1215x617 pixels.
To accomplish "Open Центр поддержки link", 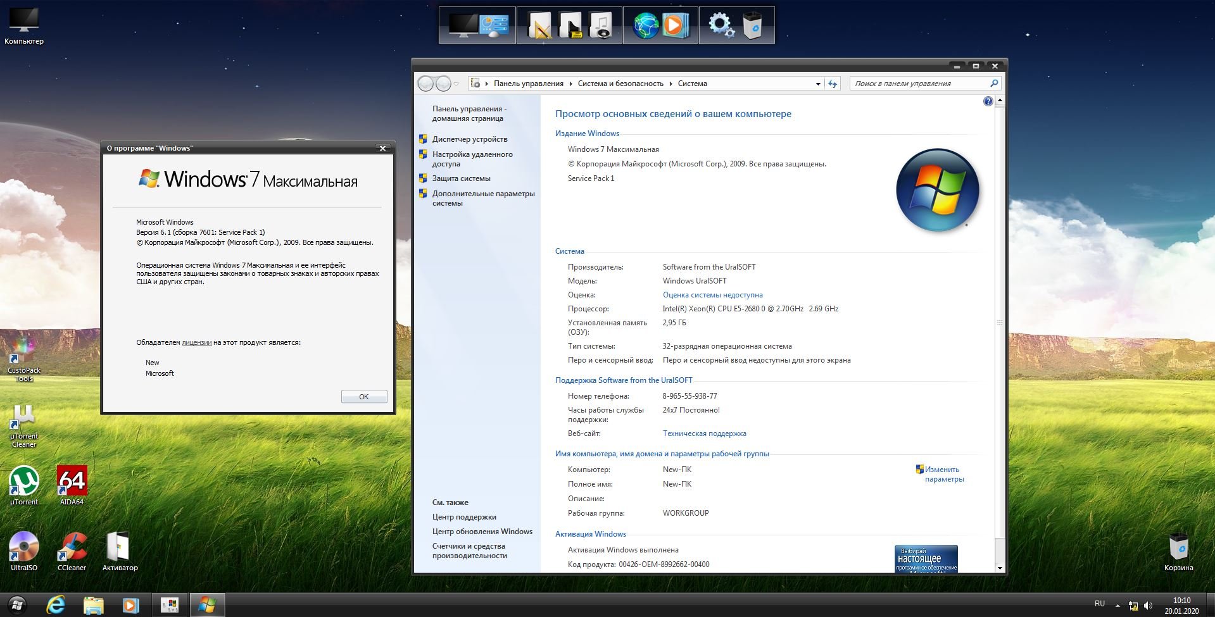I will [x=464, y=517].
